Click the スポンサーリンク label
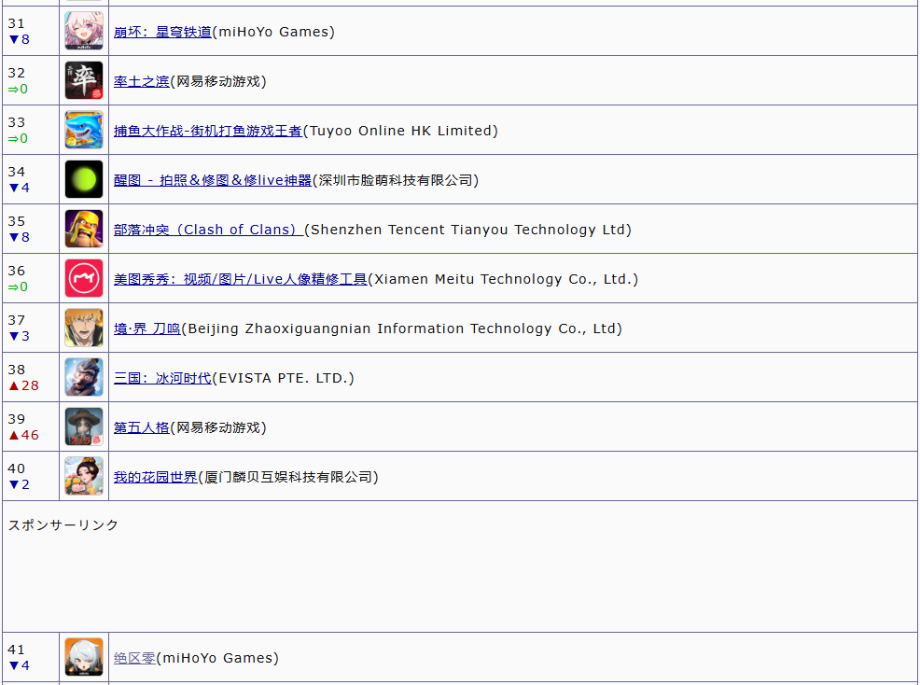 click(x=63, y=524)
